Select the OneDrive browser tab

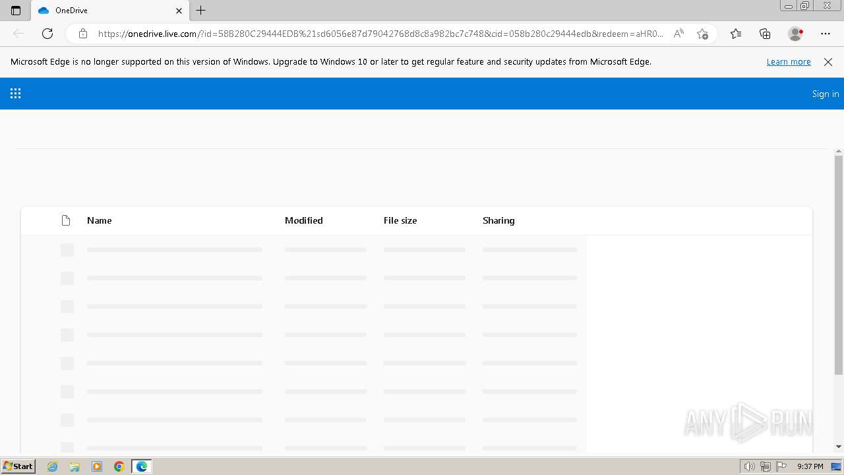point(109,11)
